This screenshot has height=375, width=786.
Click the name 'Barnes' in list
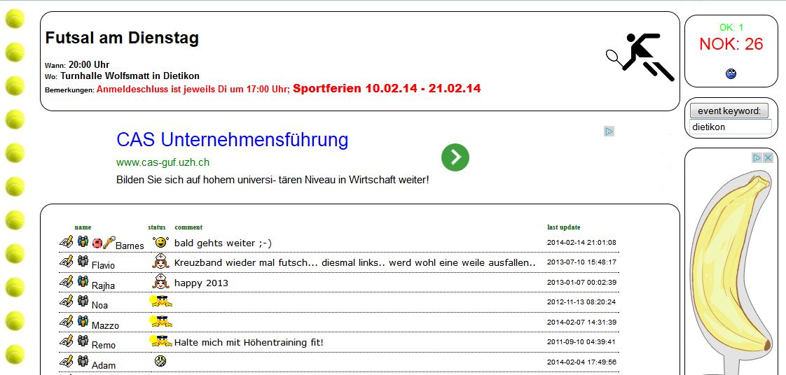[130, 246]
